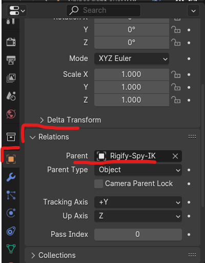
Task: Animate Rotation Z property dot
Action: click(x=189, y=43)
